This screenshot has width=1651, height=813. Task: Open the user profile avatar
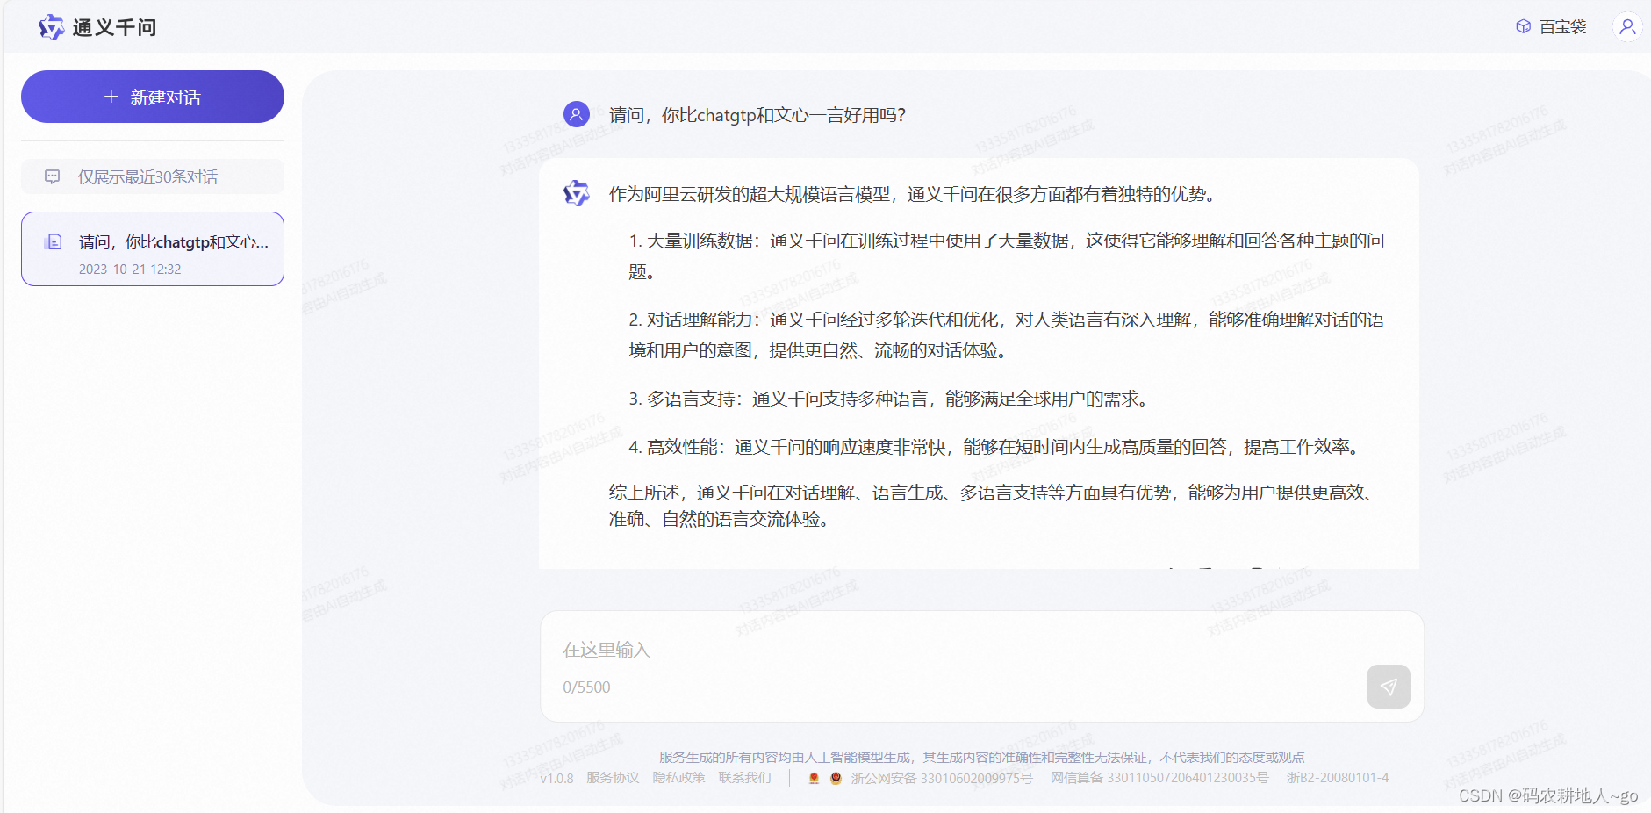[x=1626, y=27]
